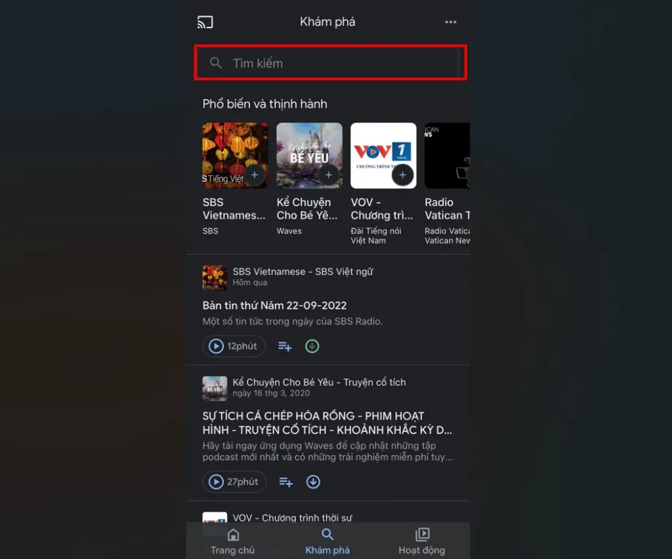The width and height of the screenshot is (672, 559).
Task: Subscribe to VOV podcast with plus button
Action: pyautogui.click(x=403, y=175)
